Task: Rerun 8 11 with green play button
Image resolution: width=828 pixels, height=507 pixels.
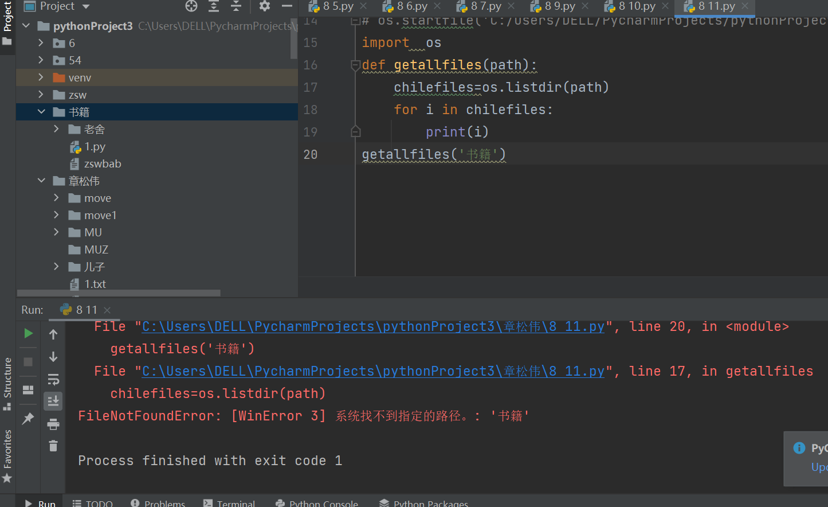Action: [28, 334]
